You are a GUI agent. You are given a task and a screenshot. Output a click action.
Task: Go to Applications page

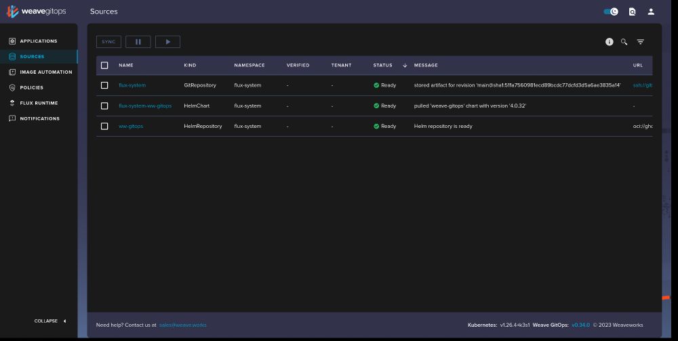click(x=39, y=41)
